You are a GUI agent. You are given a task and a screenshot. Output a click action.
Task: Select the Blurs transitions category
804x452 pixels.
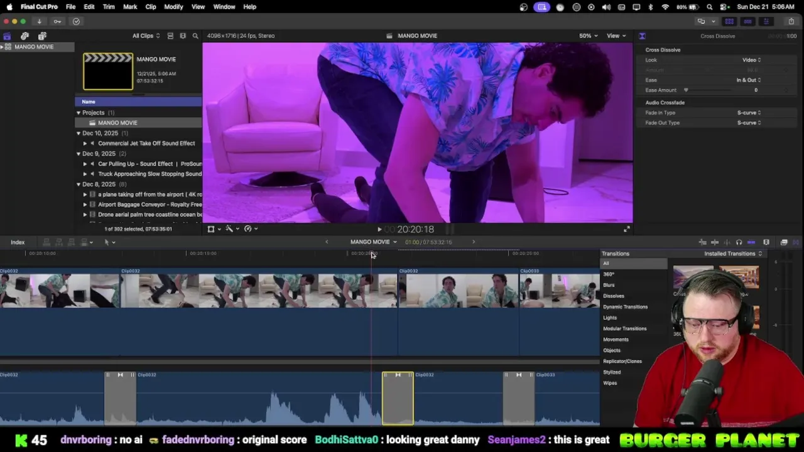[x=609, y=285]
